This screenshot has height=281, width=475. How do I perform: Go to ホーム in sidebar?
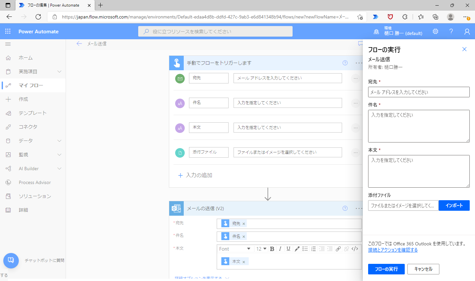click(26, 58)
